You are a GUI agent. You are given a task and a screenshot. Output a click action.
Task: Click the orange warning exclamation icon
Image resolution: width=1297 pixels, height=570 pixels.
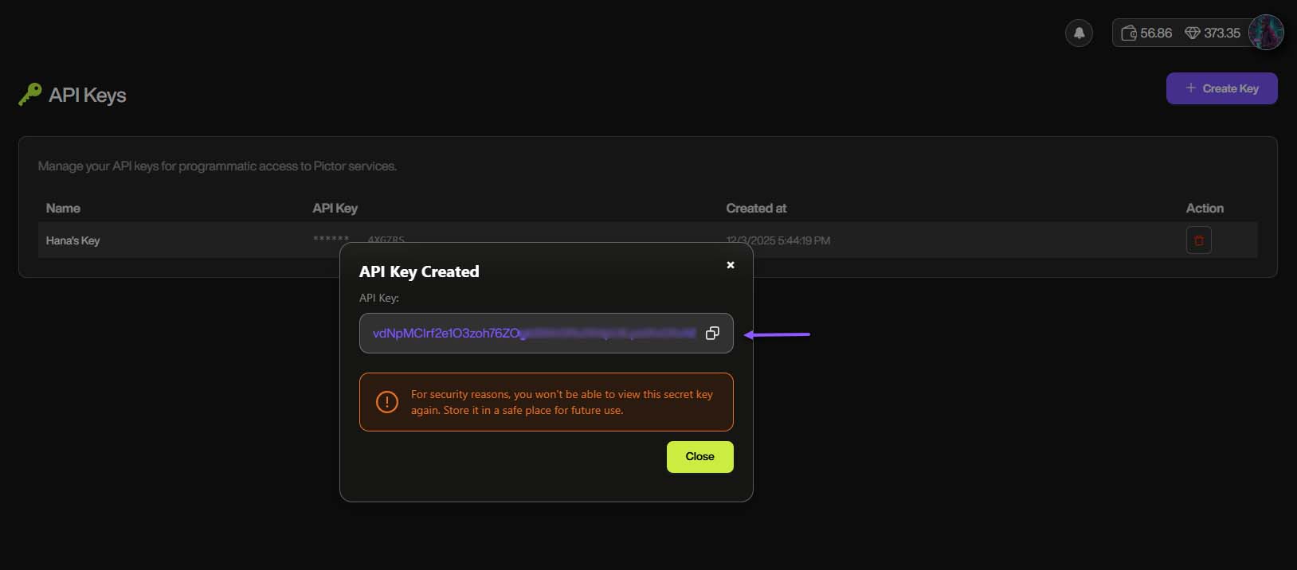click(387, 402)
